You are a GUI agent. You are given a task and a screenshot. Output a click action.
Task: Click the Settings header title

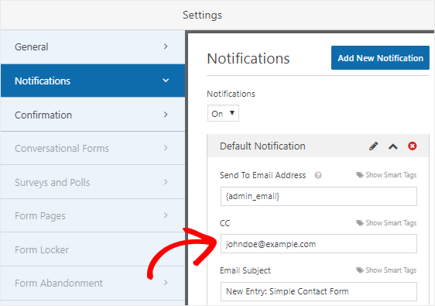202,15
